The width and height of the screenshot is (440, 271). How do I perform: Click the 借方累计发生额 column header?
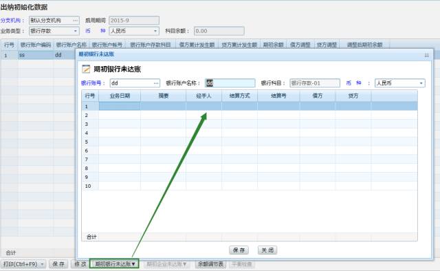[197, 45]
